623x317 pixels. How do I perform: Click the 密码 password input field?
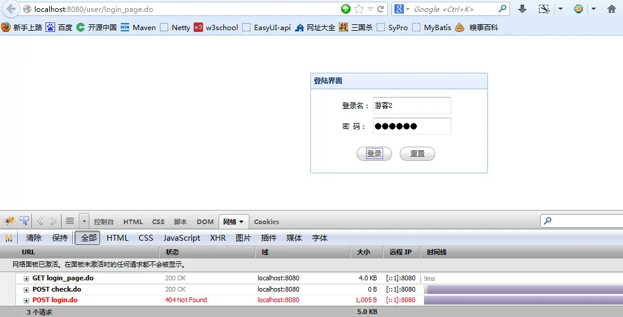coord(412,126)
